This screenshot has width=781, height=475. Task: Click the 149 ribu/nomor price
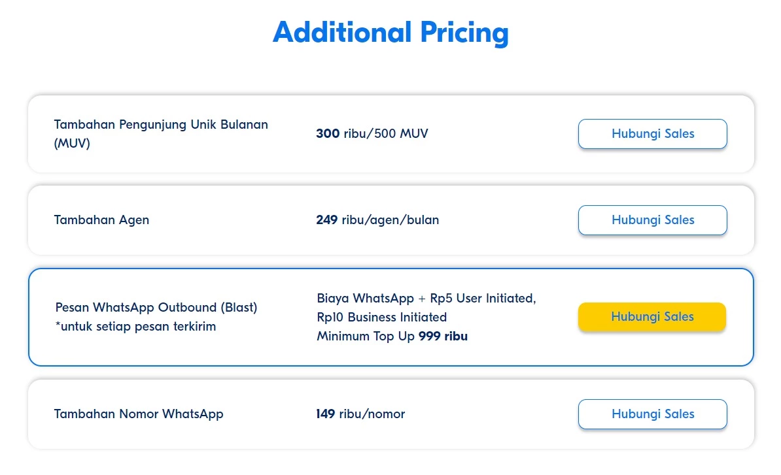(x=360, y=414)
